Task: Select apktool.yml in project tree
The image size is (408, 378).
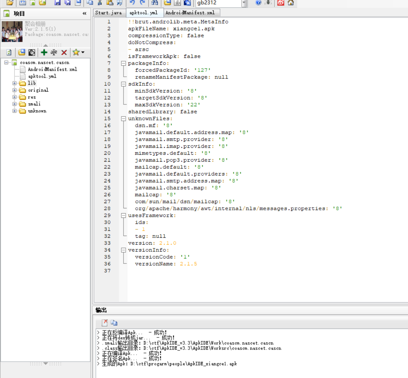Action: [42, 76]
